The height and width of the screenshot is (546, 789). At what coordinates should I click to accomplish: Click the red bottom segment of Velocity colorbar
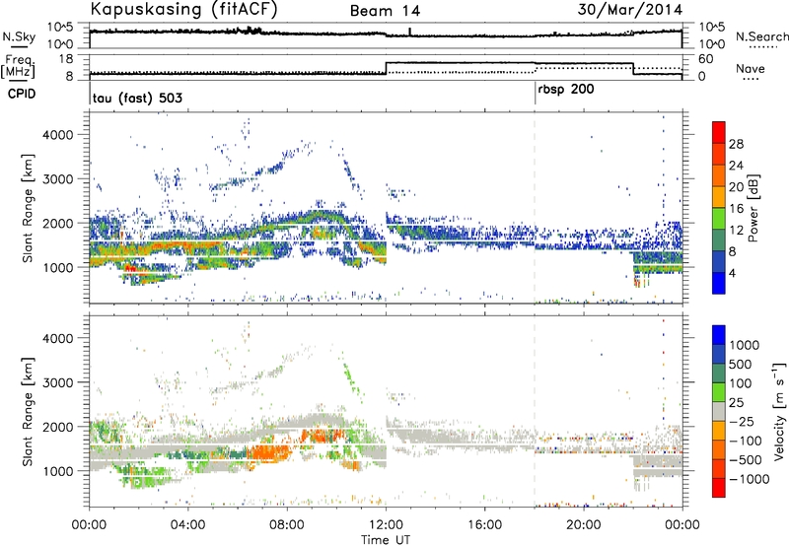[x=719, y=488]
